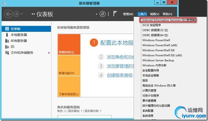
Task: Open the 管理(M) menu
Action: (128, 14)
